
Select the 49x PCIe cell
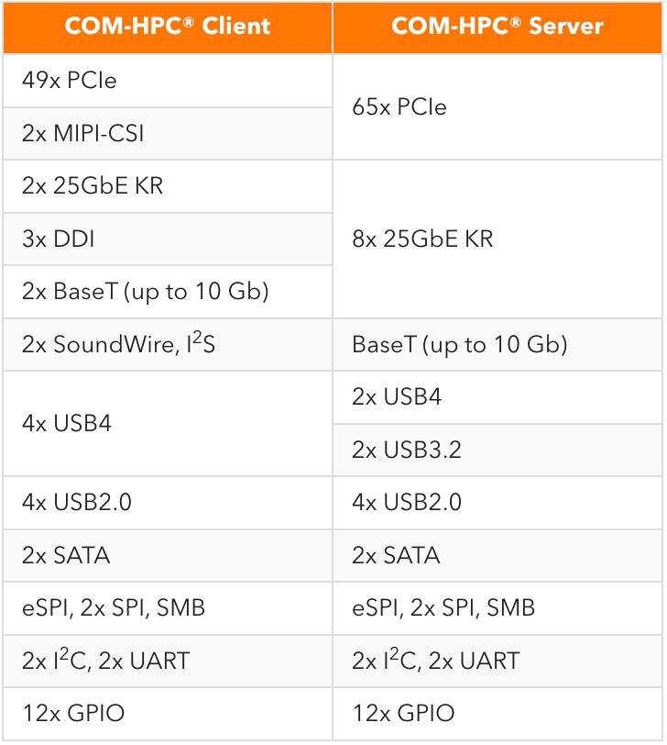168,81
